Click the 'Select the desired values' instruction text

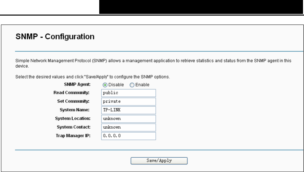point(93,77)
